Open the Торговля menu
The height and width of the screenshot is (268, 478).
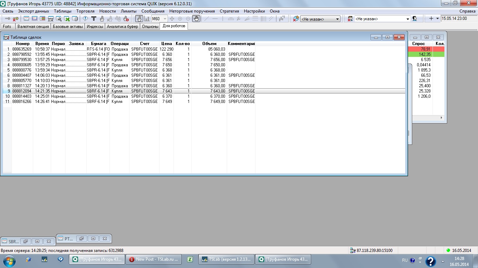point(85,11)
